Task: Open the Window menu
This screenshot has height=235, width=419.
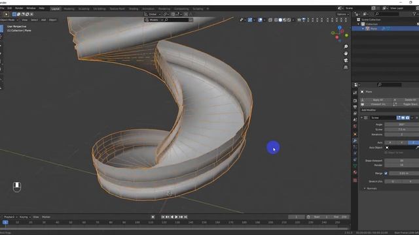Action: point(31,8)
